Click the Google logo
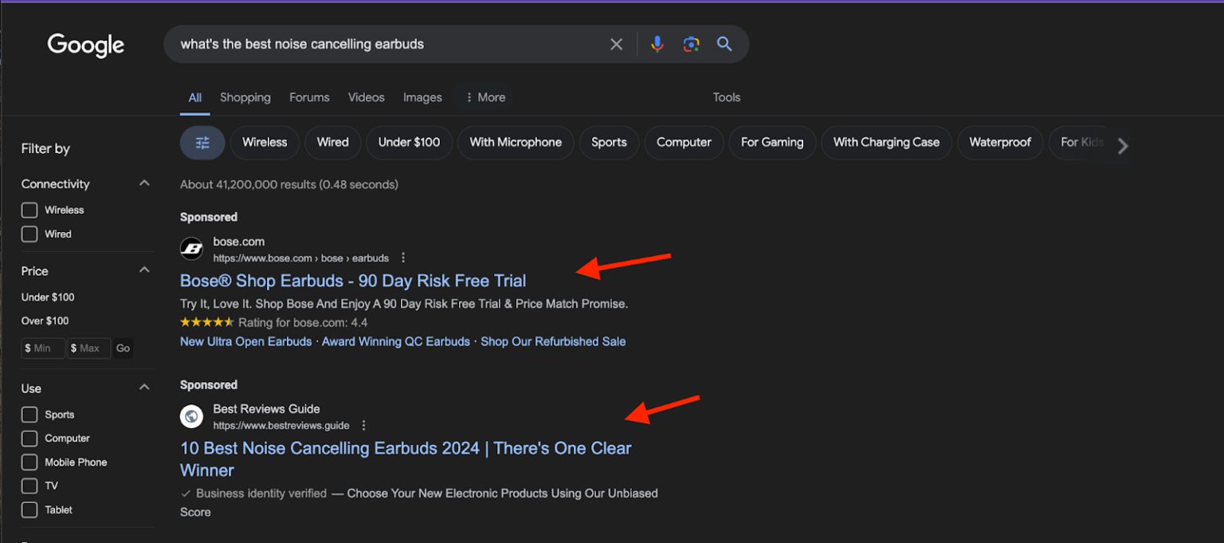This screenshot has width=1224, height=543. pos(85,45)
